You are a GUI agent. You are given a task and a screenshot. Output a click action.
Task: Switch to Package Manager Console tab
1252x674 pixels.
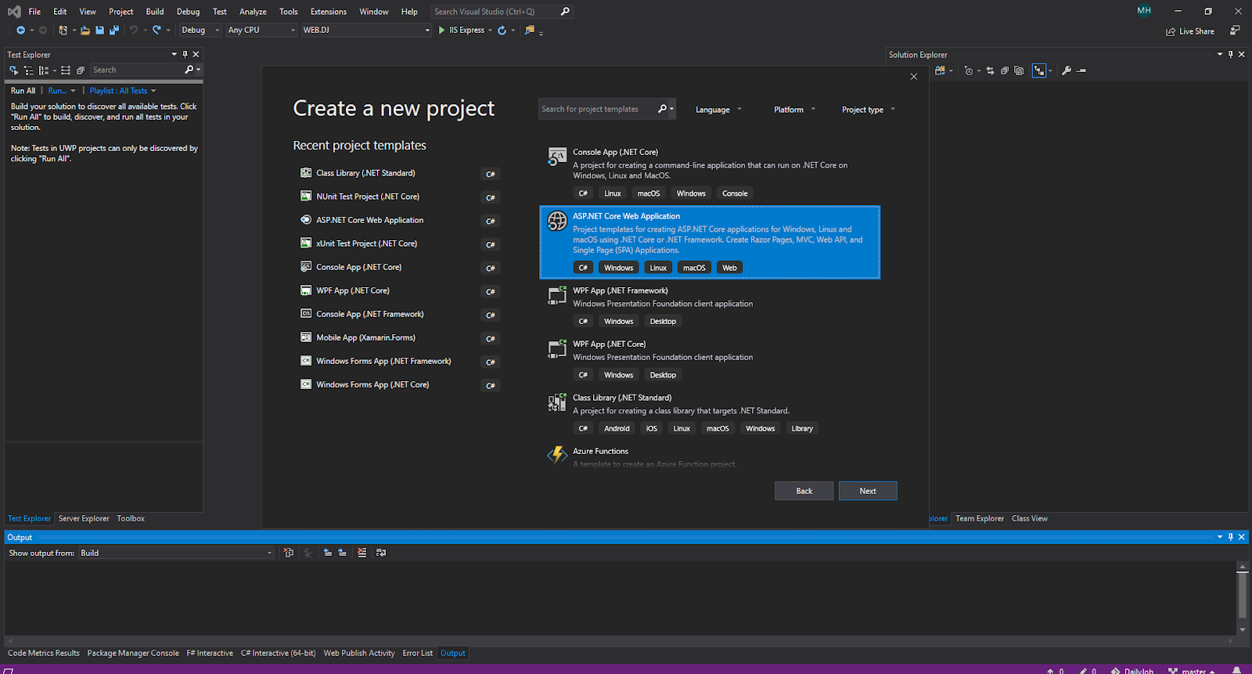pos(133,653)
